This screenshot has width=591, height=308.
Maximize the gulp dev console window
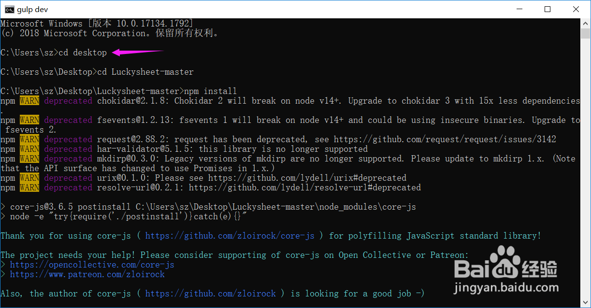click(x=547, y=9)
